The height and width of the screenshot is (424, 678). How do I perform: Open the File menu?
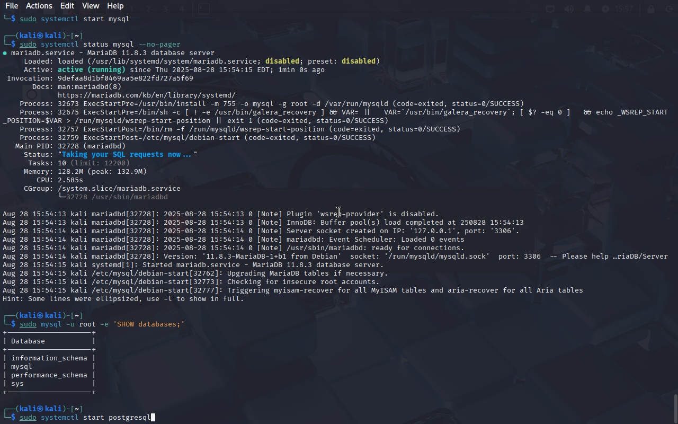click(12, 6)
